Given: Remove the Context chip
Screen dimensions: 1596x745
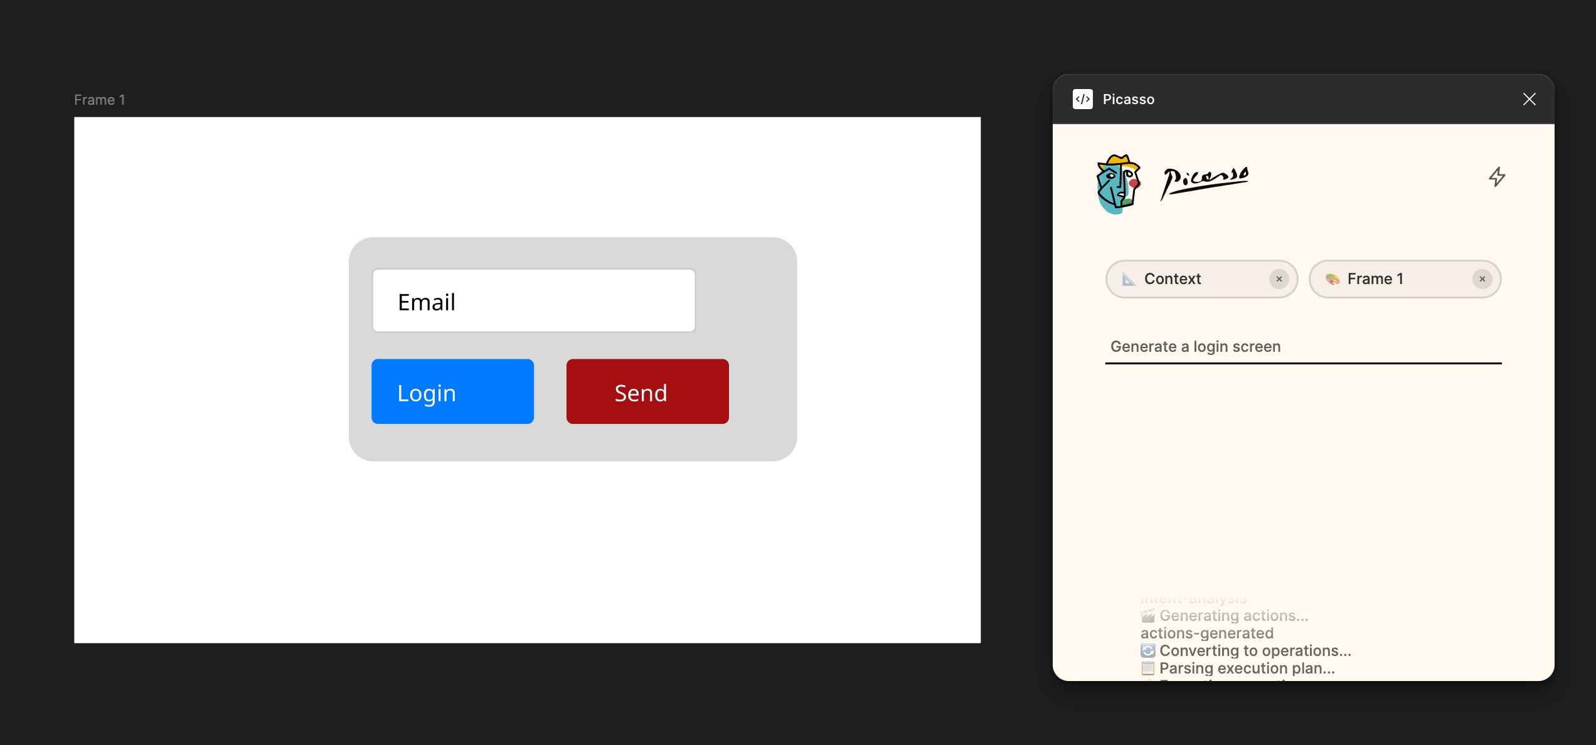Looking at the screenshot, I should [1279, 279].
